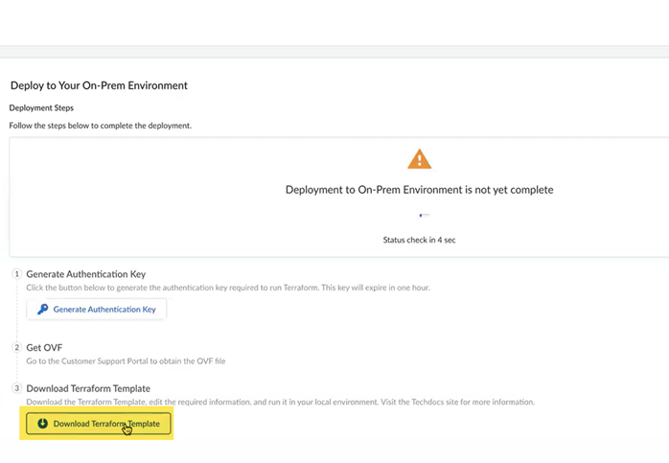
Task: Click the circular download arrow icon
Action: (x=42, y=424)
